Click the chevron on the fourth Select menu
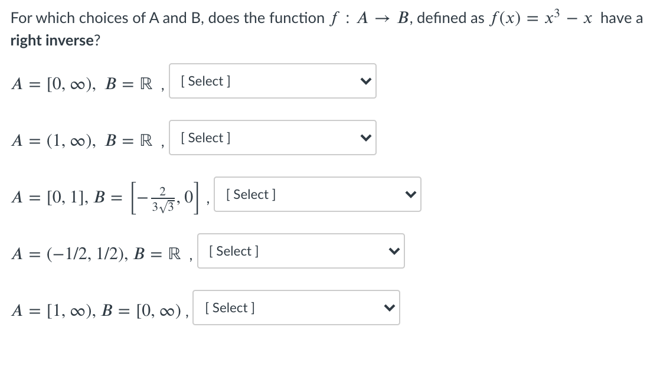 394,251
